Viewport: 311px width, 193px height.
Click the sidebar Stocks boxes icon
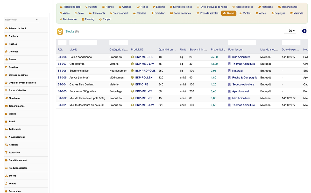point(6,176)
